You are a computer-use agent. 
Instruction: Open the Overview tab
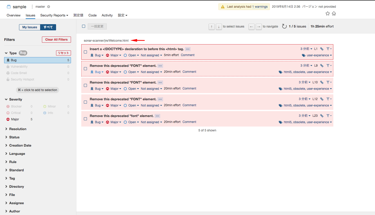14,15
